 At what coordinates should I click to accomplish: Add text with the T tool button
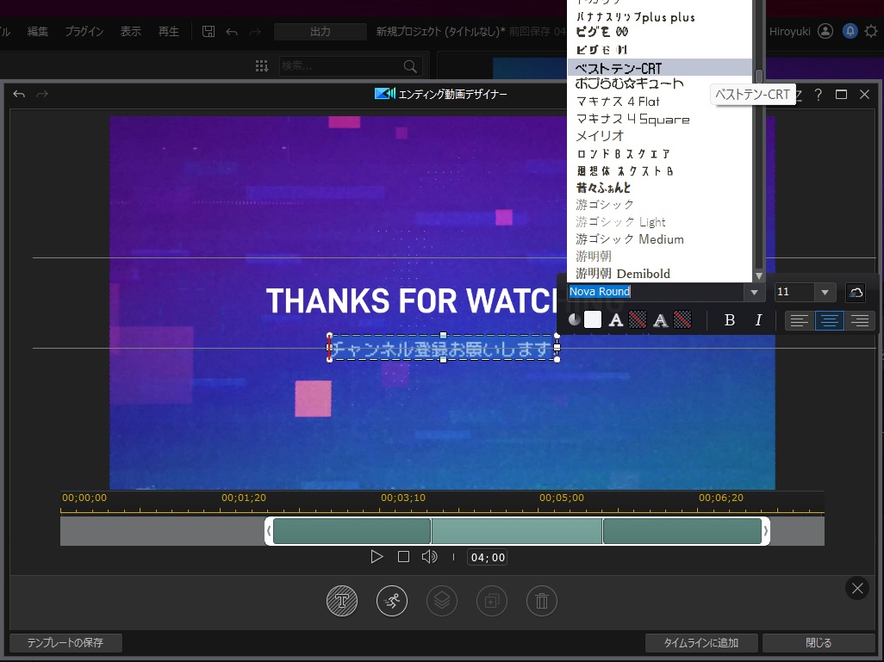[342, 601]
